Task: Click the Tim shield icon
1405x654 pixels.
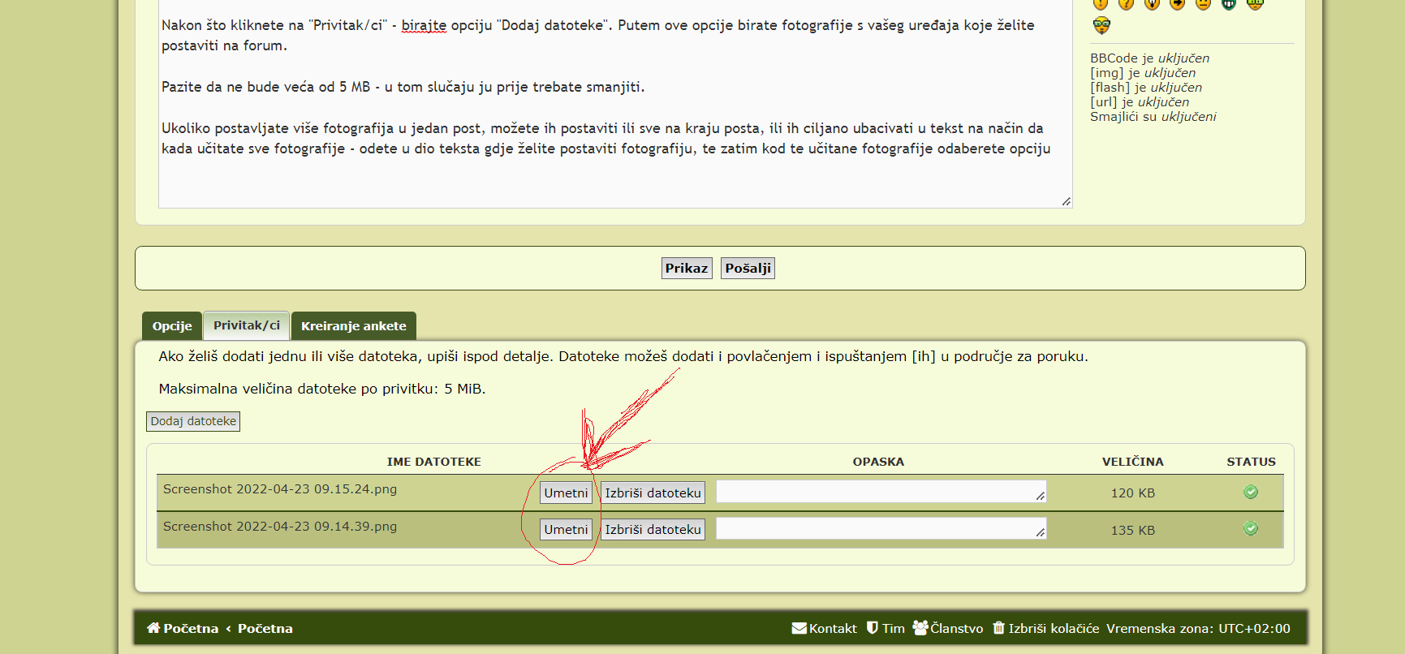Action: 873,628
